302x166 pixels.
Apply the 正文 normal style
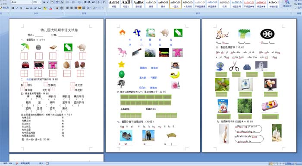(175, 4)
